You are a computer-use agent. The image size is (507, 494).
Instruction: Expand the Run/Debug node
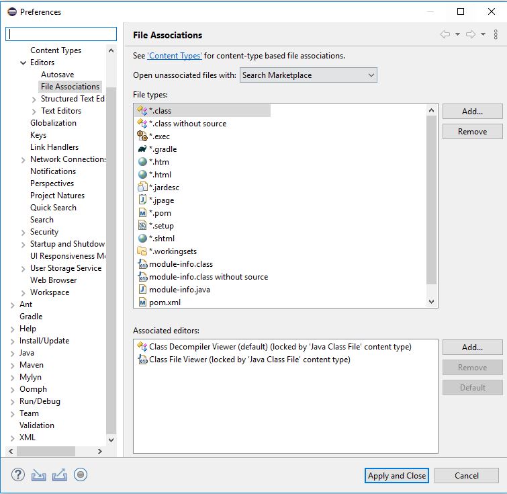tap(13, 402)
